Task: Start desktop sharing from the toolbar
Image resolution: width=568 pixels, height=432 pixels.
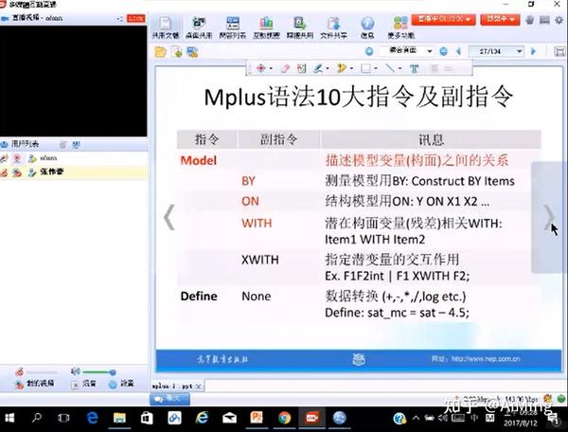Action: pyautogui.click(x=199, y=27)
